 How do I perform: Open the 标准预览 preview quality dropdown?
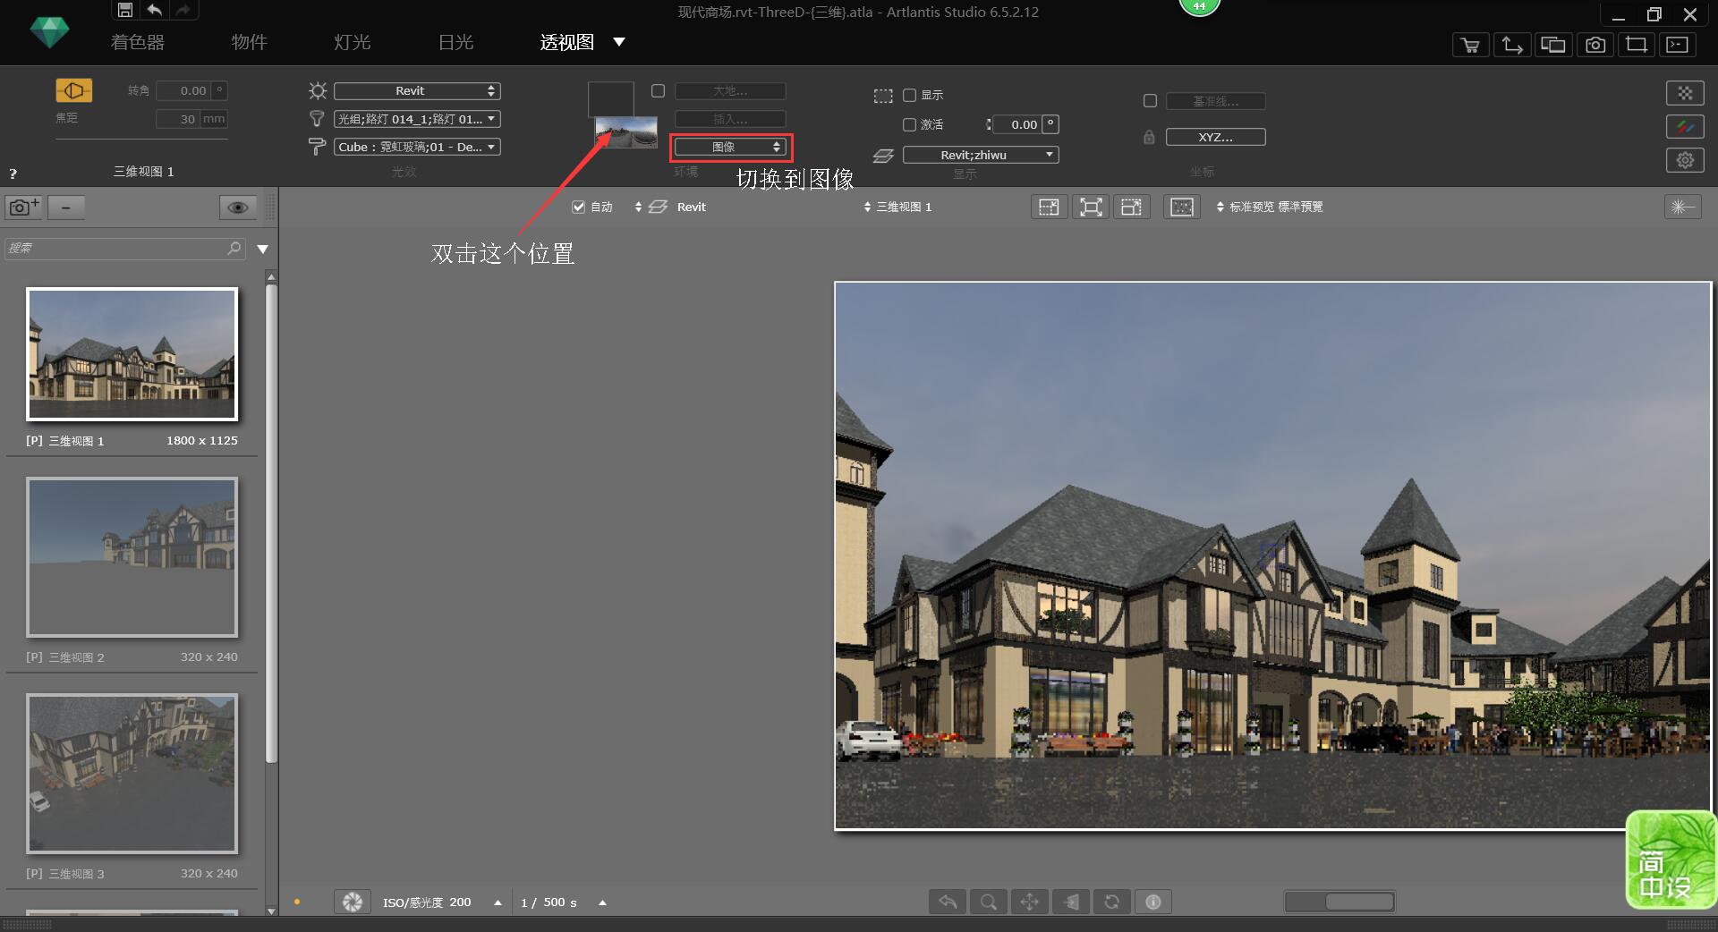(x=1270, y=207)
